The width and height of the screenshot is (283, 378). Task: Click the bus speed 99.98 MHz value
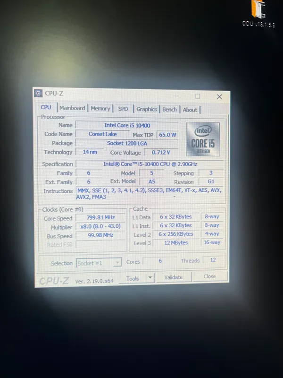100,235
